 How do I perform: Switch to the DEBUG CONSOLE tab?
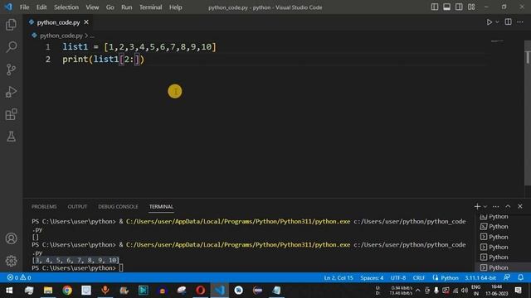coord(118,206)
